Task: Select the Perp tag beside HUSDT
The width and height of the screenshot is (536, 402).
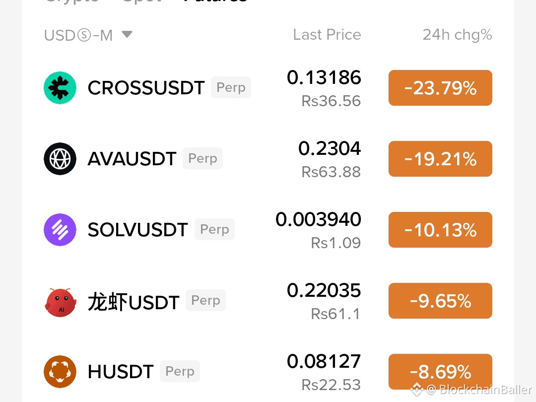Action: [180, 371]
